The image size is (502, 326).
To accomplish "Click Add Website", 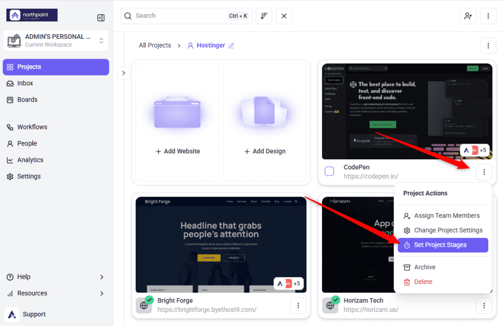I will (x=177, y=122).
